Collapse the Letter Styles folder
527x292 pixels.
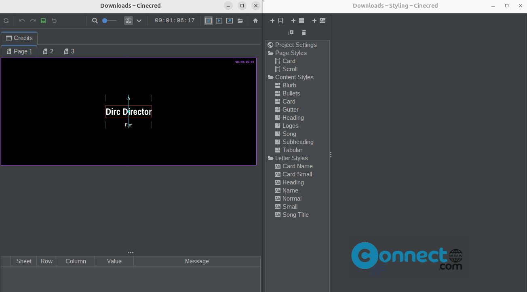(x=270, y=158)
